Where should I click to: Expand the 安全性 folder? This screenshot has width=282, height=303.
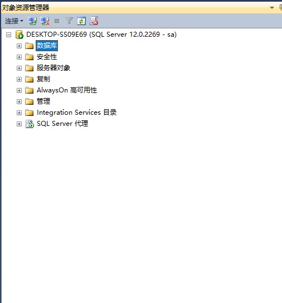point(19,57)
